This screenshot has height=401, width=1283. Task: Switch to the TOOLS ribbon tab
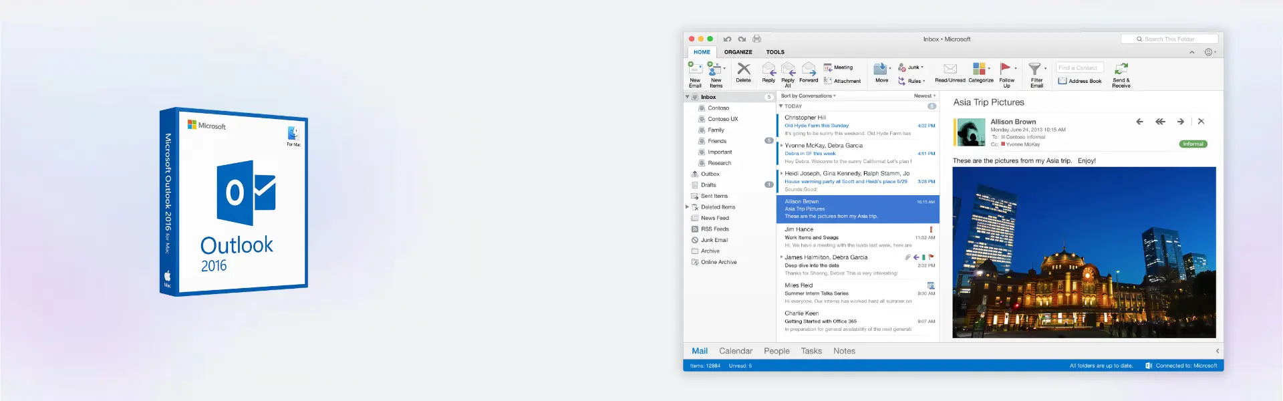775,52
